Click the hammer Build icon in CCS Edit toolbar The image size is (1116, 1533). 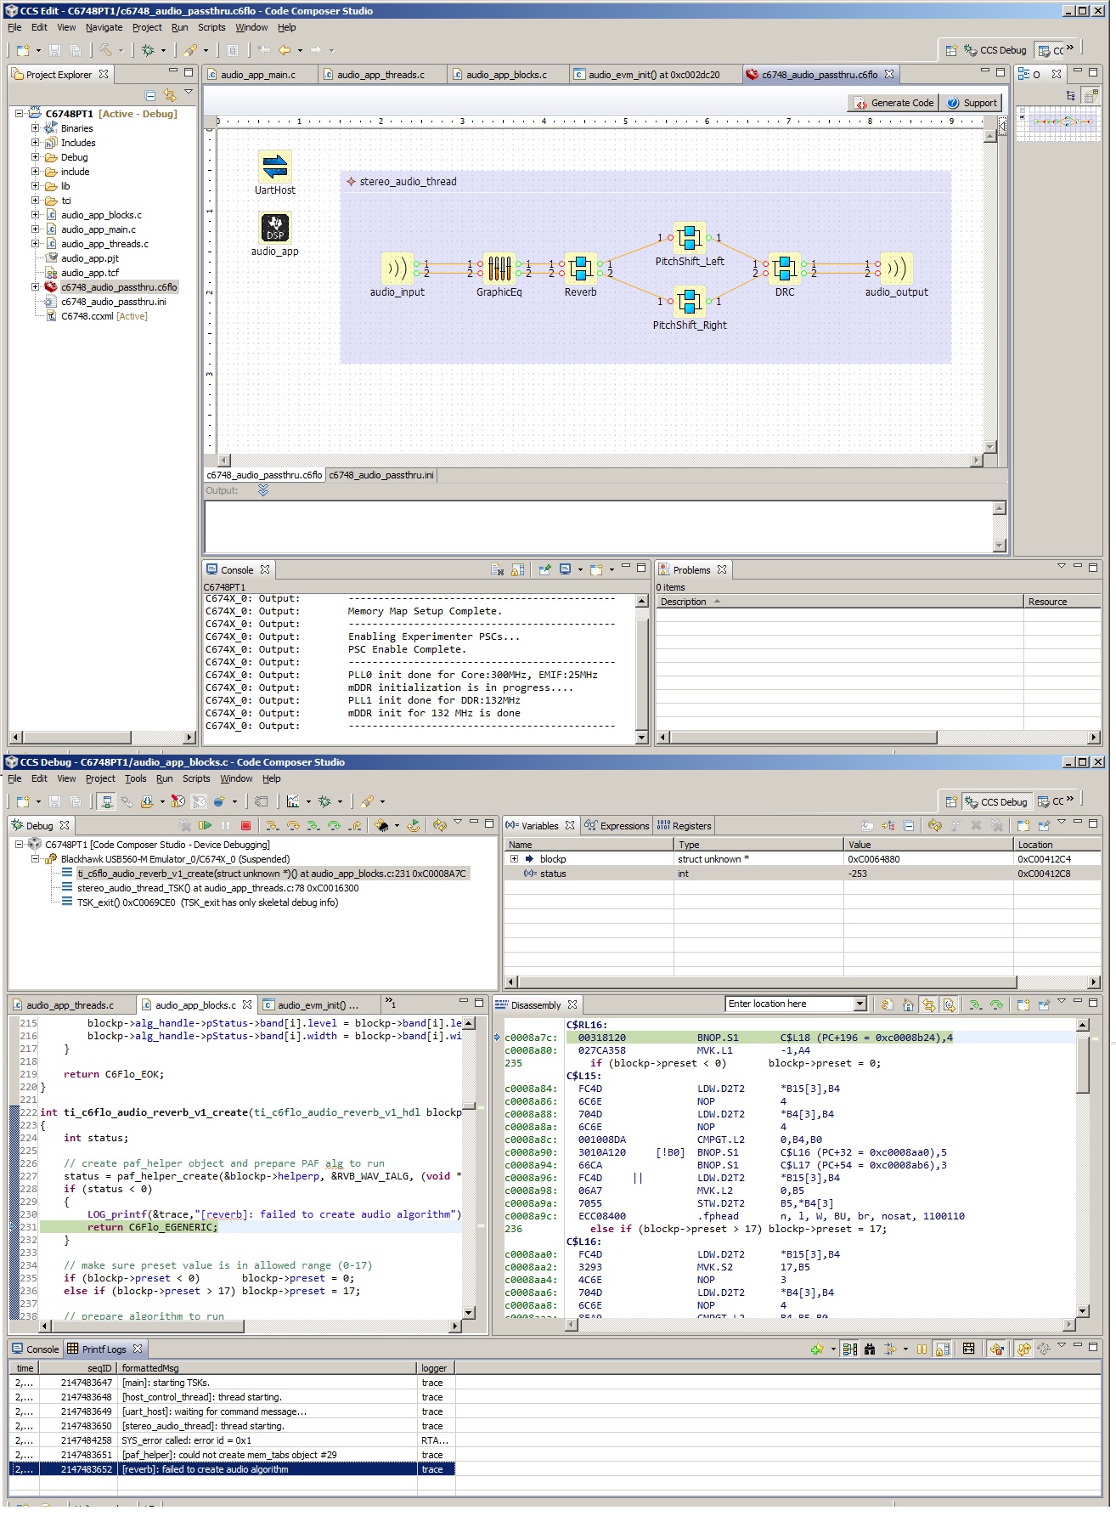pos(105,50)
